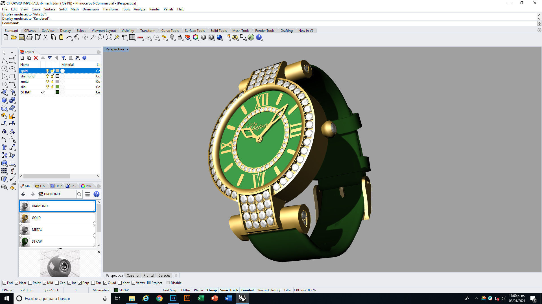This screenshot has height=304, width=542.
Task: Select the Text tool in left sidebar
Action: tap(4, 147)
